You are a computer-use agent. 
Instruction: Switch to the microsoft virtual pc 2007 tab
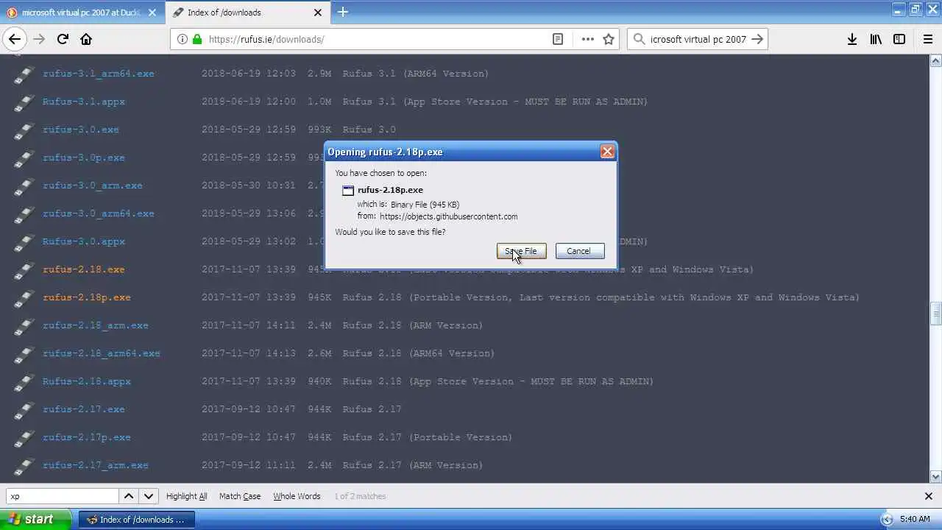[82, 13]
